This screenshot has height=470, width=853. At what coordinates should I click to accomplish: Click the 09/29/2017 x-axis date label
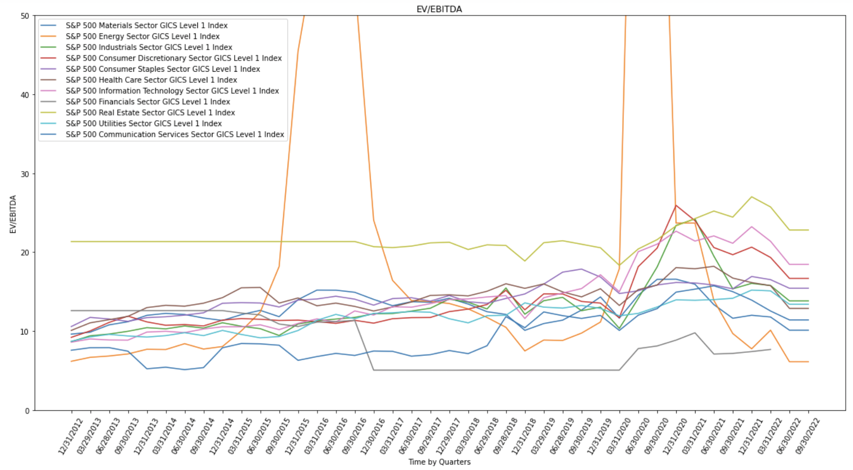coord(429,436)
